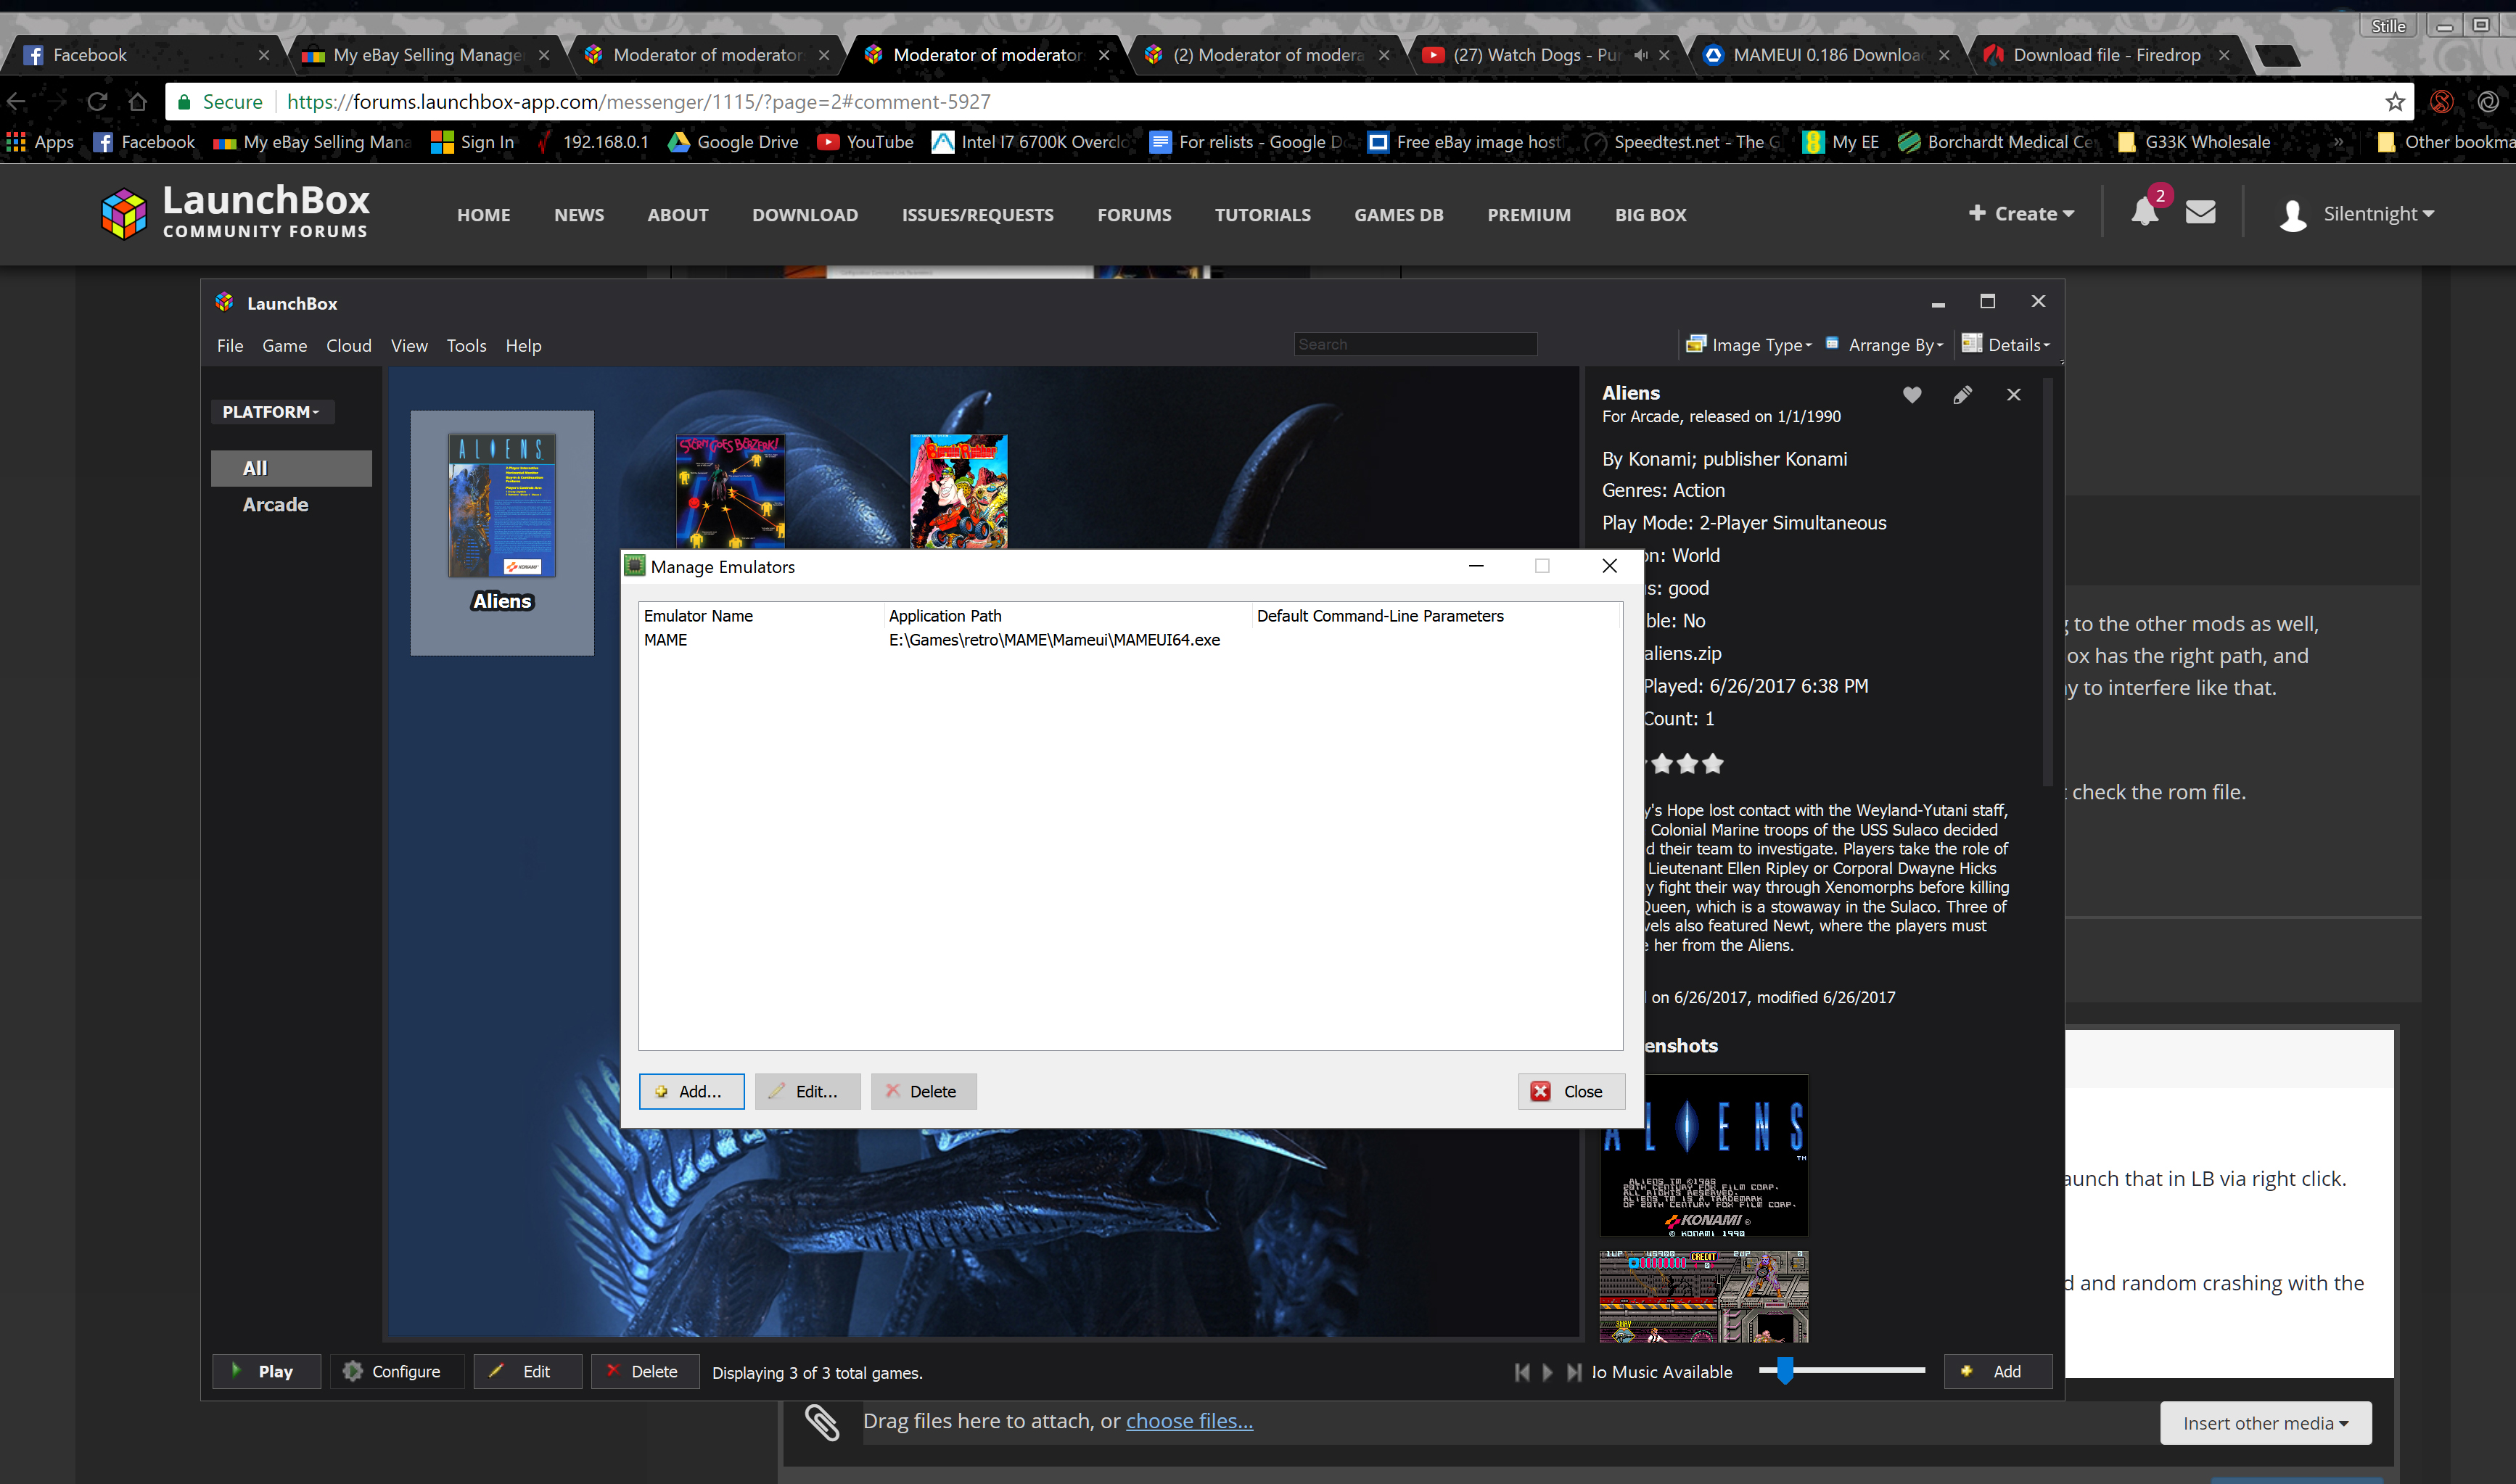
Task: Click LaunchBox Search field
Action: click(1415, 344)
